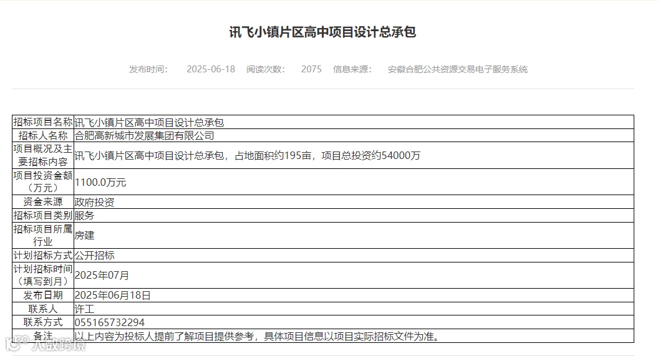This screenshot has width=658, height=356.
Task: Click the contact name 许工
Action: tap(84, 309)
